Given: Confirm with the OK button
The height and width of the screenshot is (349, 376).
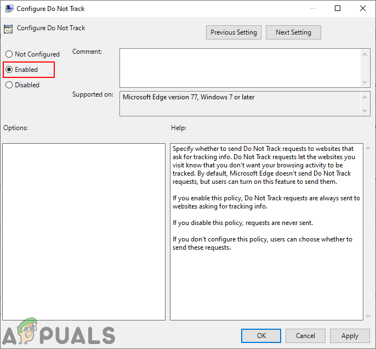Looking at the screenshot, I should tap(261, 336).
